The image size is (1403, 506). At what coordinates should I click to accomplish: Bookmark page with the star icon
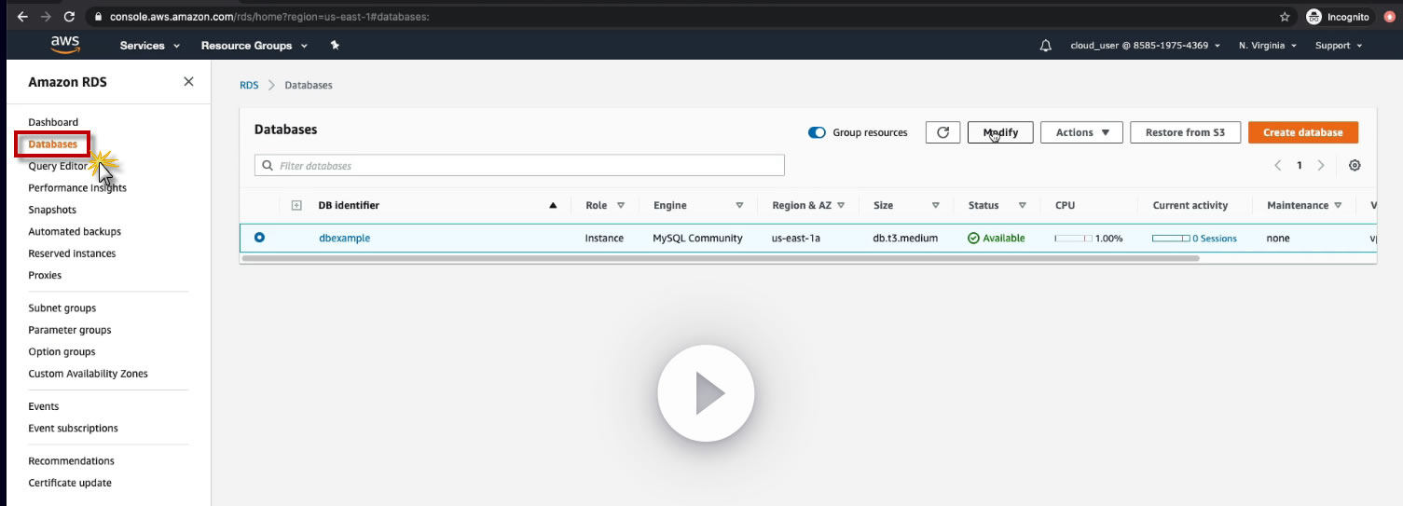[x=1285, y=17]
